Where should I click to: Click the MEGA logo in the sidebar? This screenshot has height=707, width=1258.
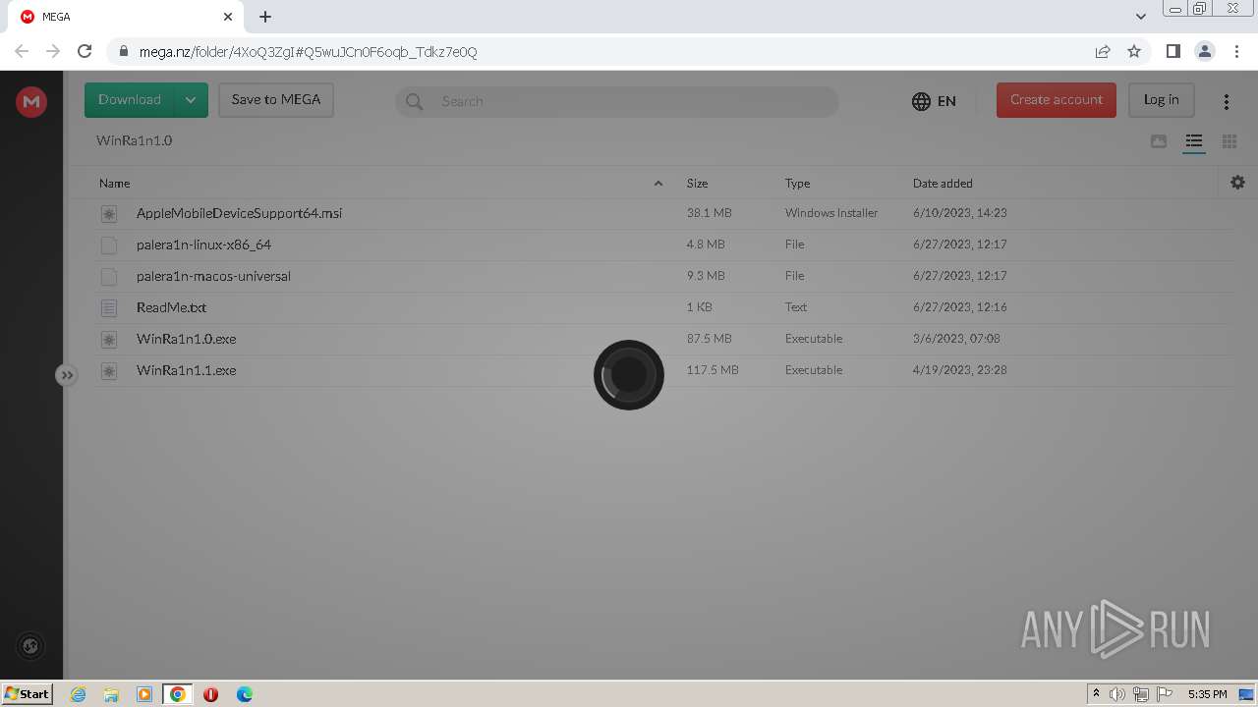click(31, 101)
